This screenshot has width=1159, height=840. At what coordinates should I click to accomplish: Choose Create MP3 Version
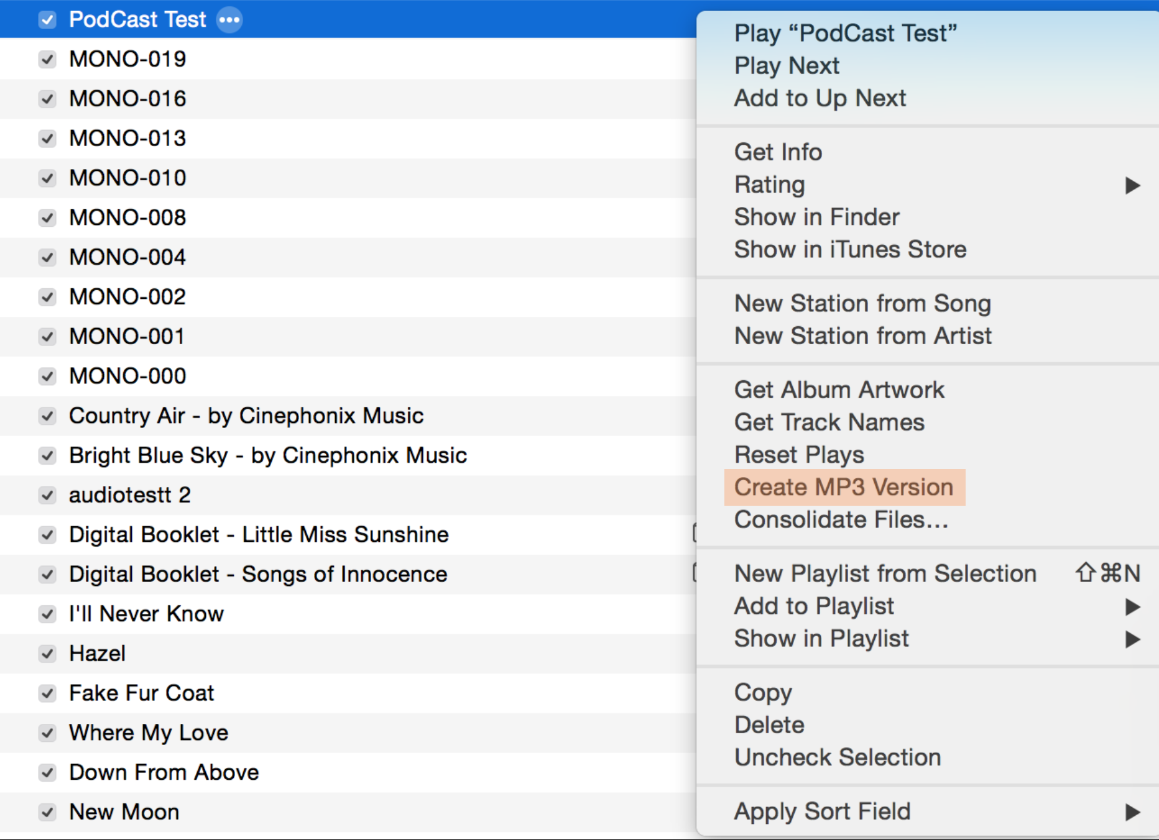tap(843, 487)
